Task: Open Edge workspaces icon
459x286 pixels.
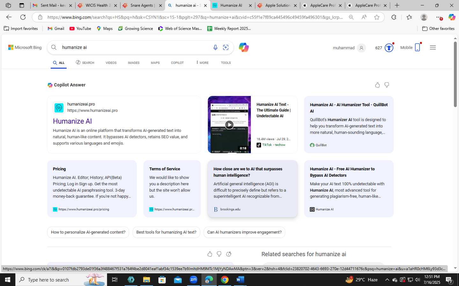Action: (8, 5)
